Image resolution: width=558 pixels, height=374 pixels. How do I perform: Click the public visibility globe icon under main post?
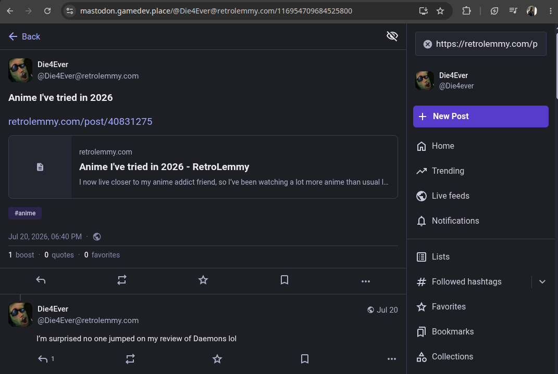pyautogui.click(x=97, y=237)
